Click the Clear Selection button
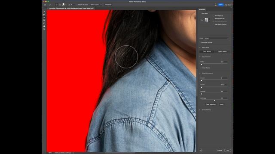The image size is (275, 154). pyautogui.click(x=211, y=104)
